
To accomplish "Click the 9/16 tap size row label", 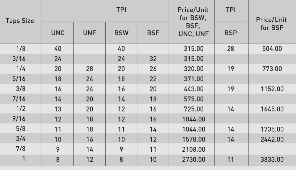I will click(21, 119).
